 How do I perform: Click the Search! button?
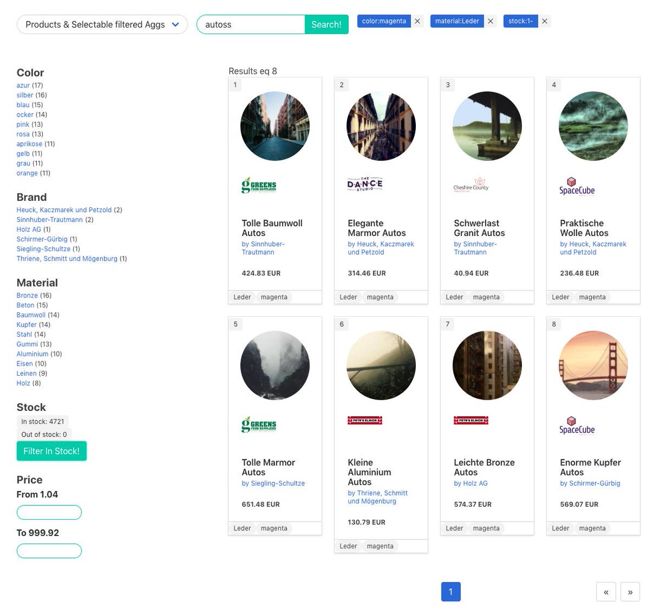(326, 25)
